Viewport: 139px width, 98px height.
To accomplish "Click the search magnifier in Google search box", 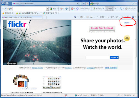I will point(133,4).
